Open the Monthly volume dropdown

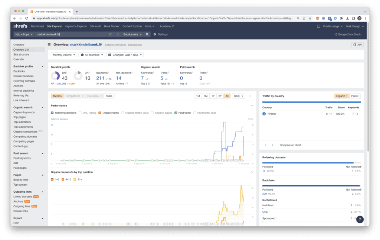64,55
